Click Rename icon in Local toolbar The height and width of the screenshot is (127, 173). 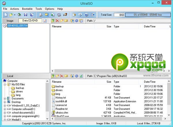coord(66,76)
